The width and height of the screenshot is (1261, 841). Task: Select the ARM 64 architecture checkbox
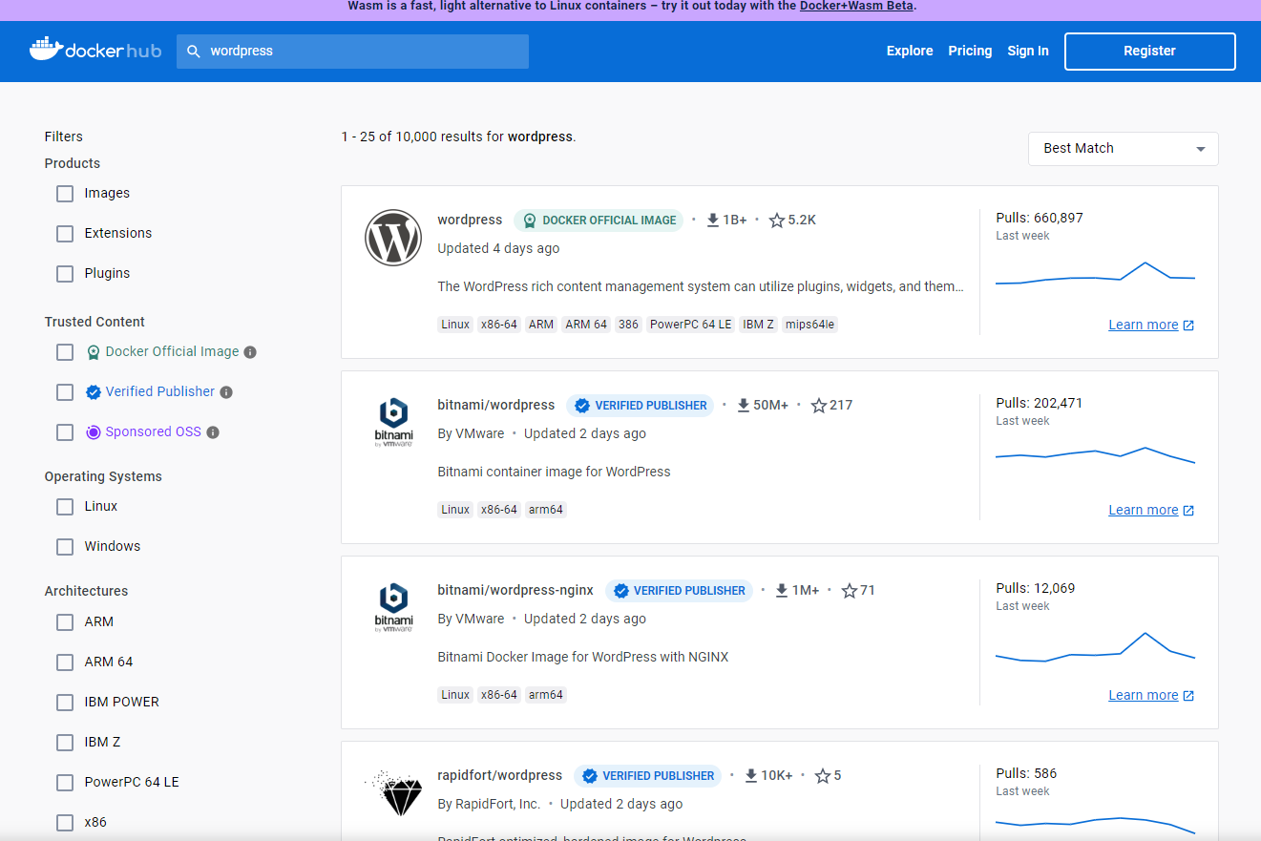pyautogui.click(x=65, y=662)
